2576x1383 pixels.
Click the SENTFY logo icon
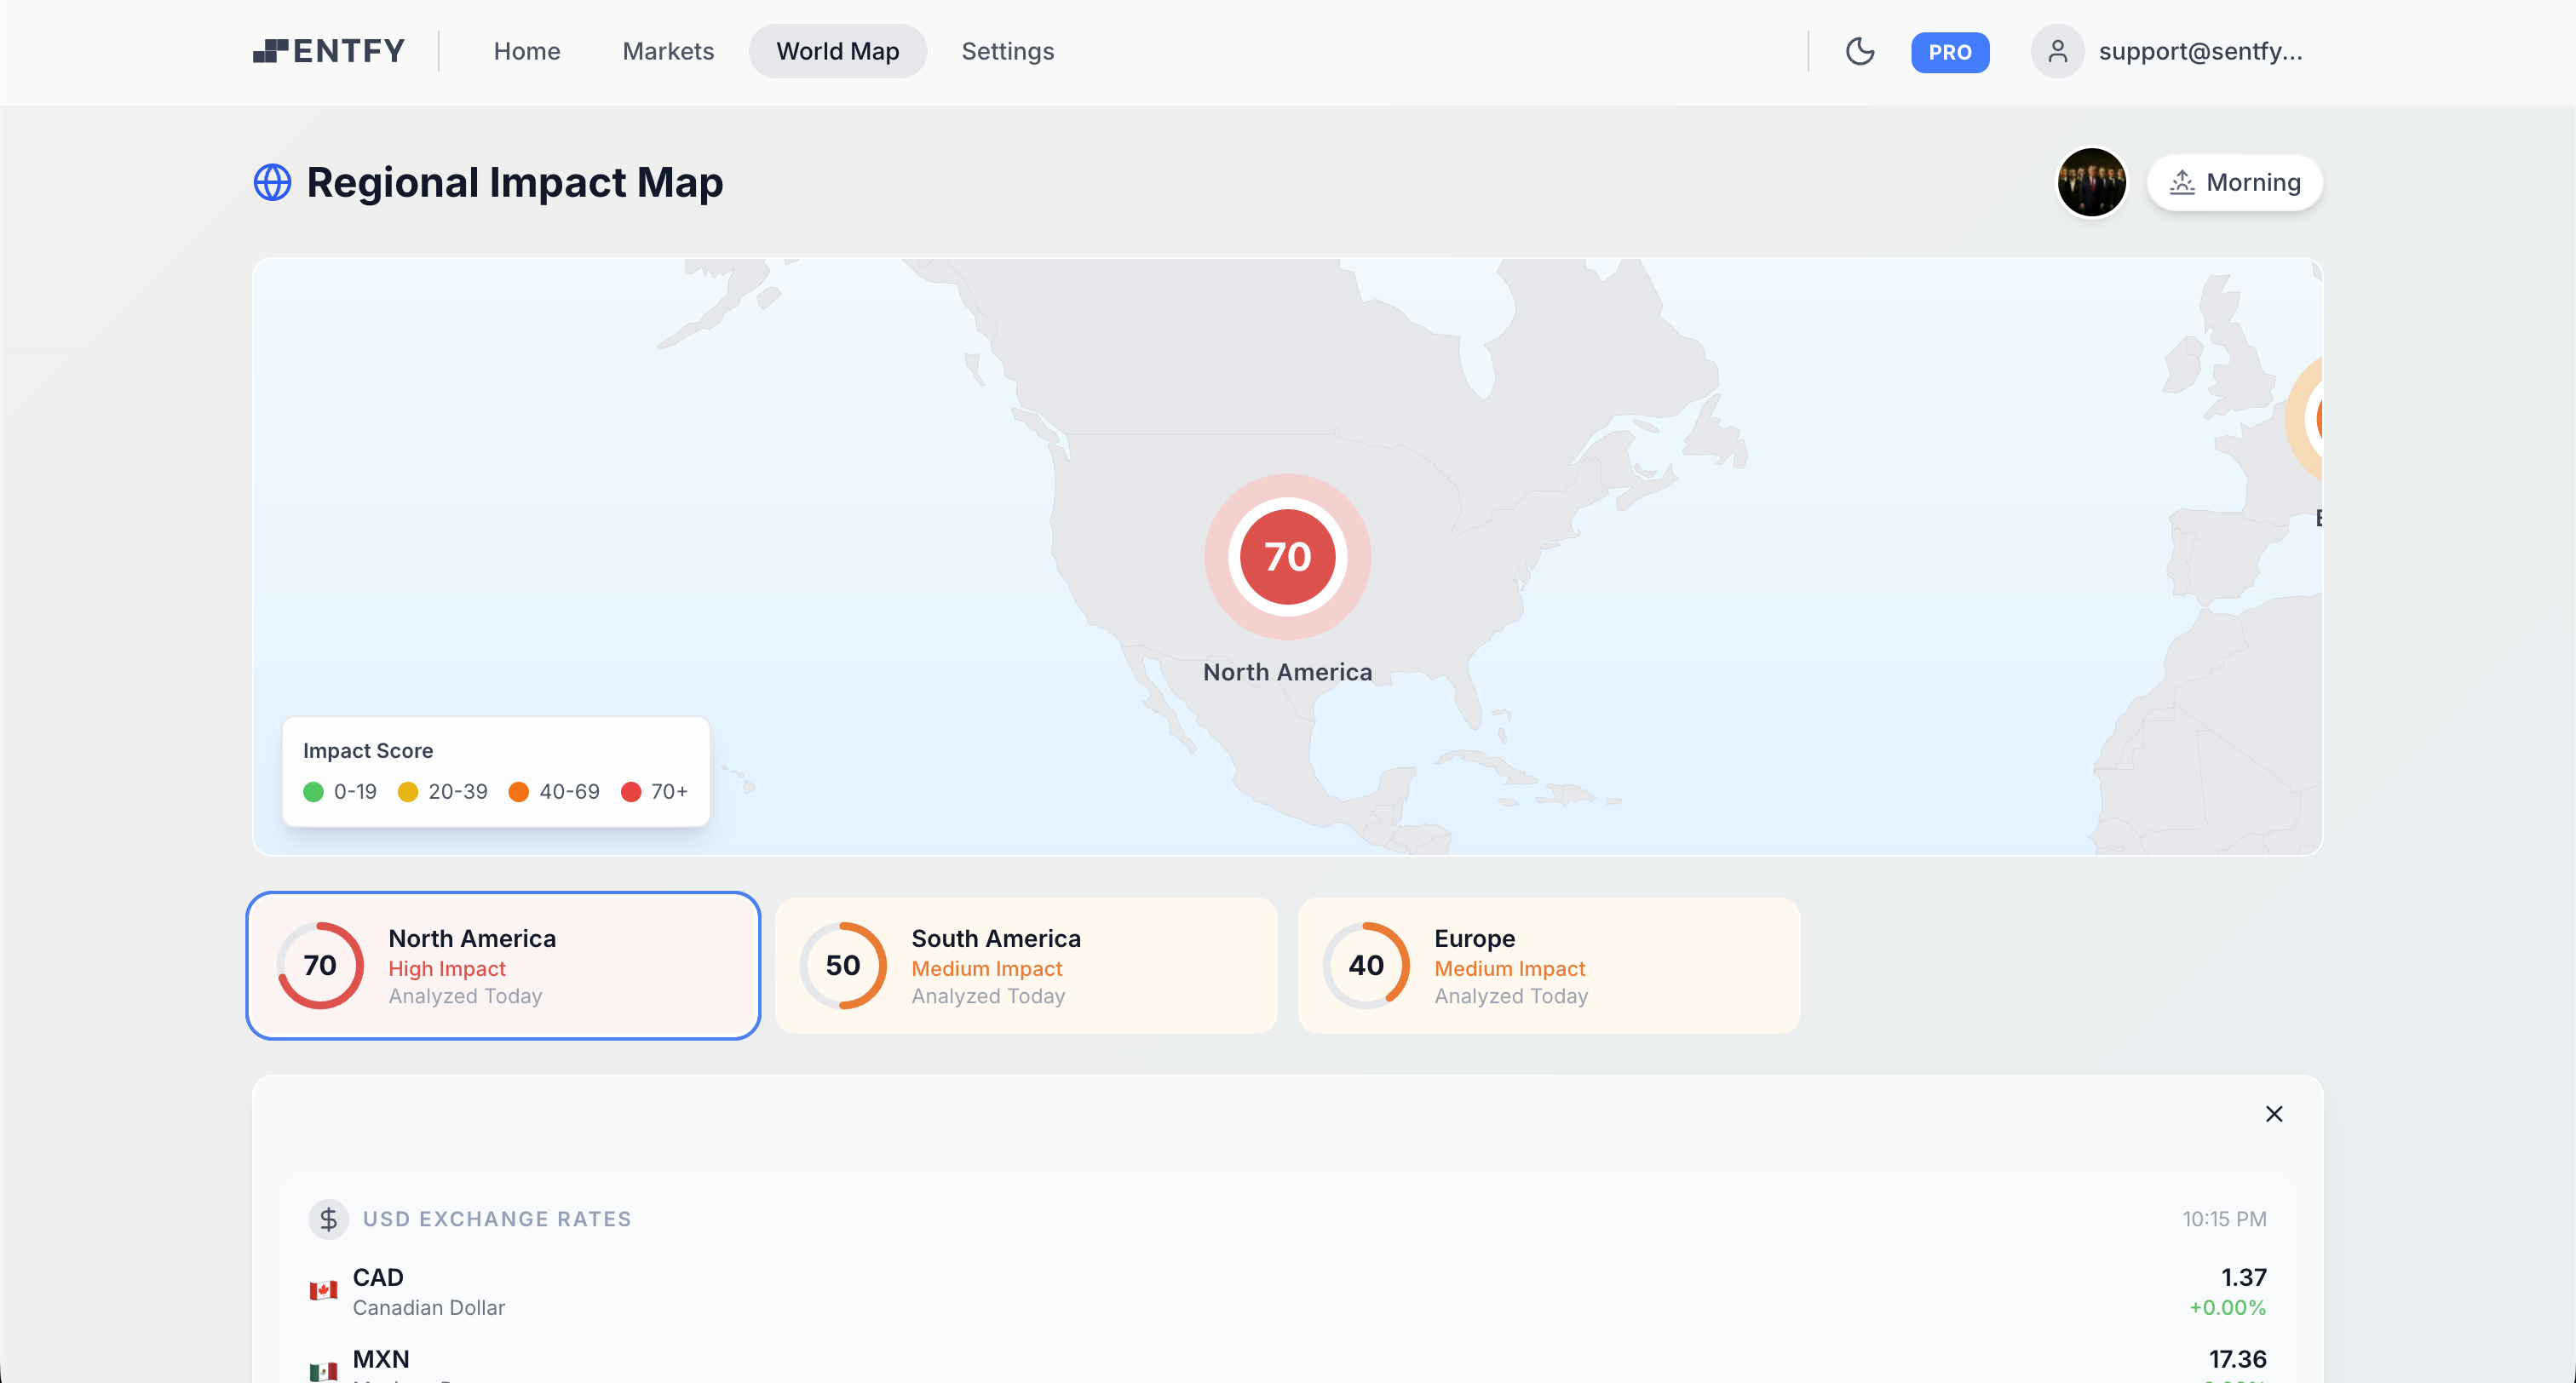271,50
